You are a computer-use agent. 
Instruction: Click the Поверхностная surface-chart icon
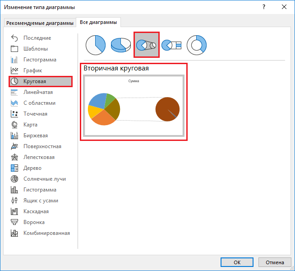pos(14,146)
